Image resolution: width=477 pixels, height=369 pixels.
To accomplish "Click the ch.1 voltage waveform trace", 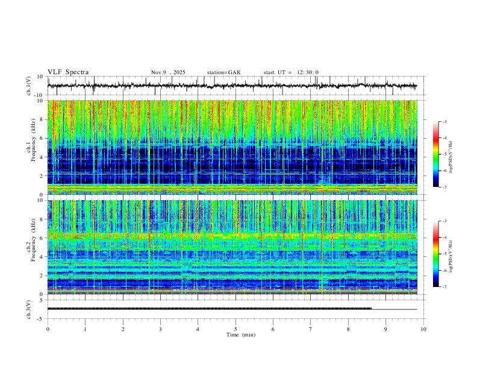I will (x=232, y=86).
